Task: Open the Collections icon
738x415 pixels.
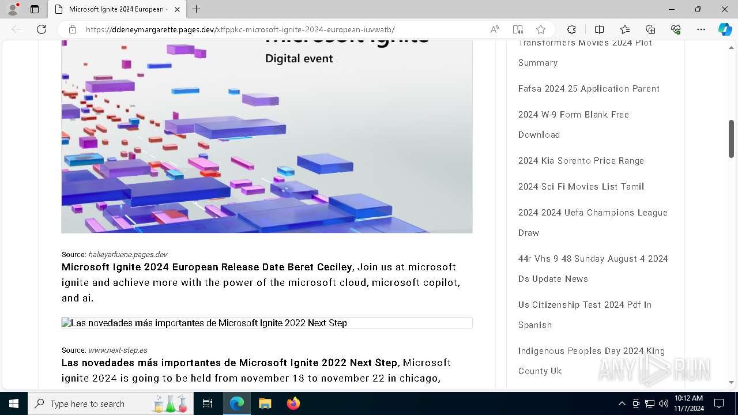Action: pos(650,29)
